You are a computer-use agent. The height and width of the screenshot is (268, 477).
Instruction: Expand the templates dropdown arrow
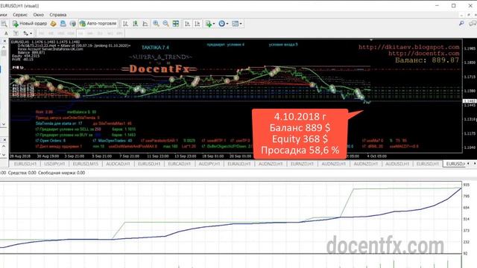(241, 24)
